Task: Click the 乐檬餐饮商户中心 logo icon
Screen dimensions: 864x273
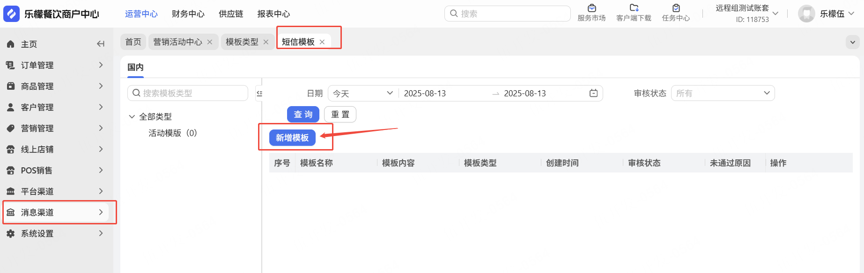Action: [11, 14]
